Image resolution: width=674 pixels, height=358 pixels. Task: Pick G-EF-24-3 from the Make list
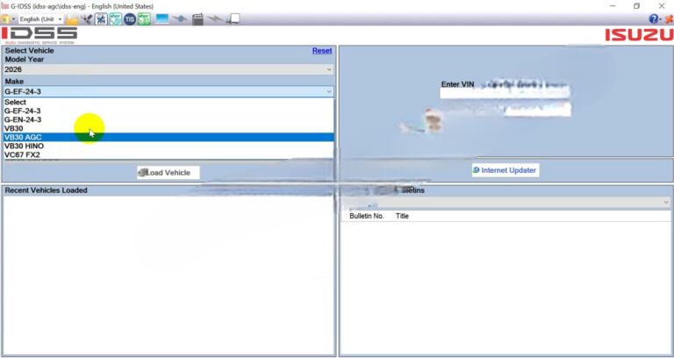coord(168,111)
